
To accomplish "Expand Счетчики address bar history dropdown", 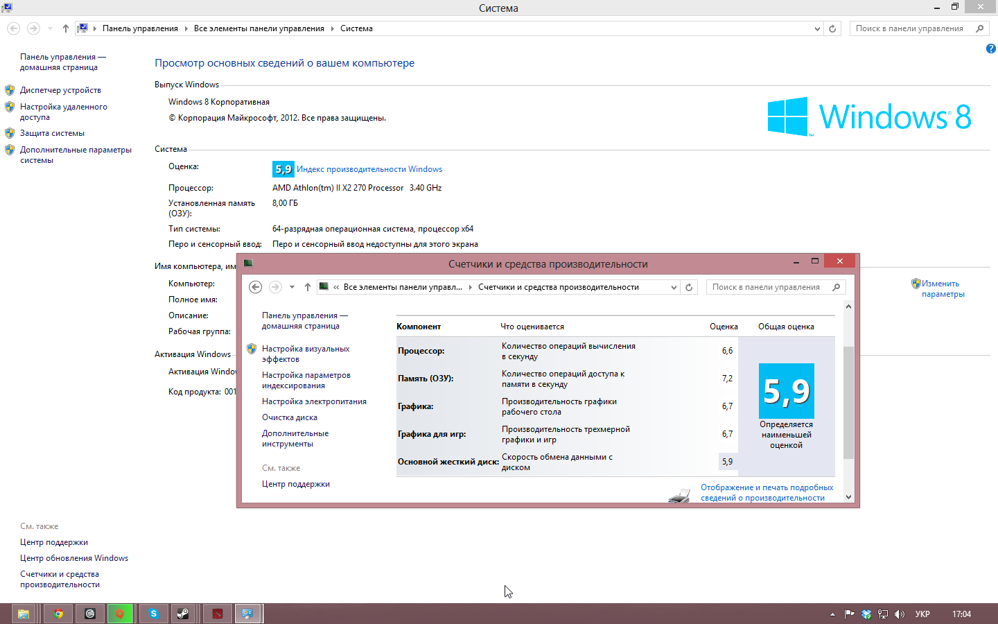I will click(674, 287).
